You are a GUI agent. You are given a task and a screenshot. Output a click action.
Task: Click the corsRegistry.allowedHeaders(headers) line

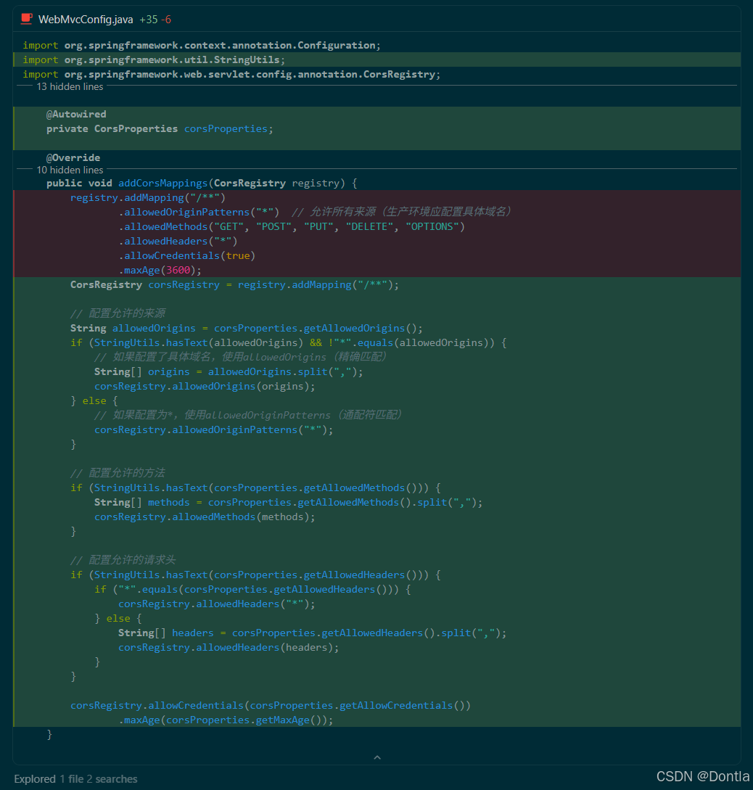229,647
